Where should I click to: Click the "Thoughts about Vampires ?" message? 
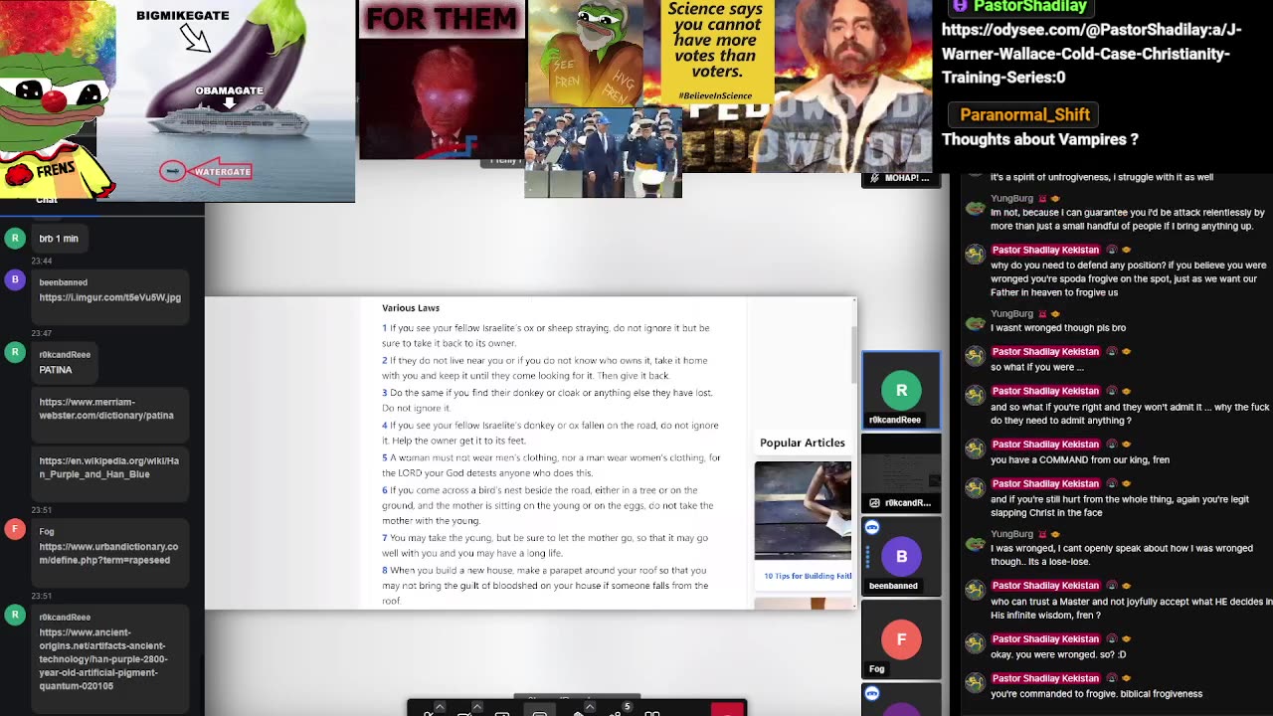tap(1039, 139)
